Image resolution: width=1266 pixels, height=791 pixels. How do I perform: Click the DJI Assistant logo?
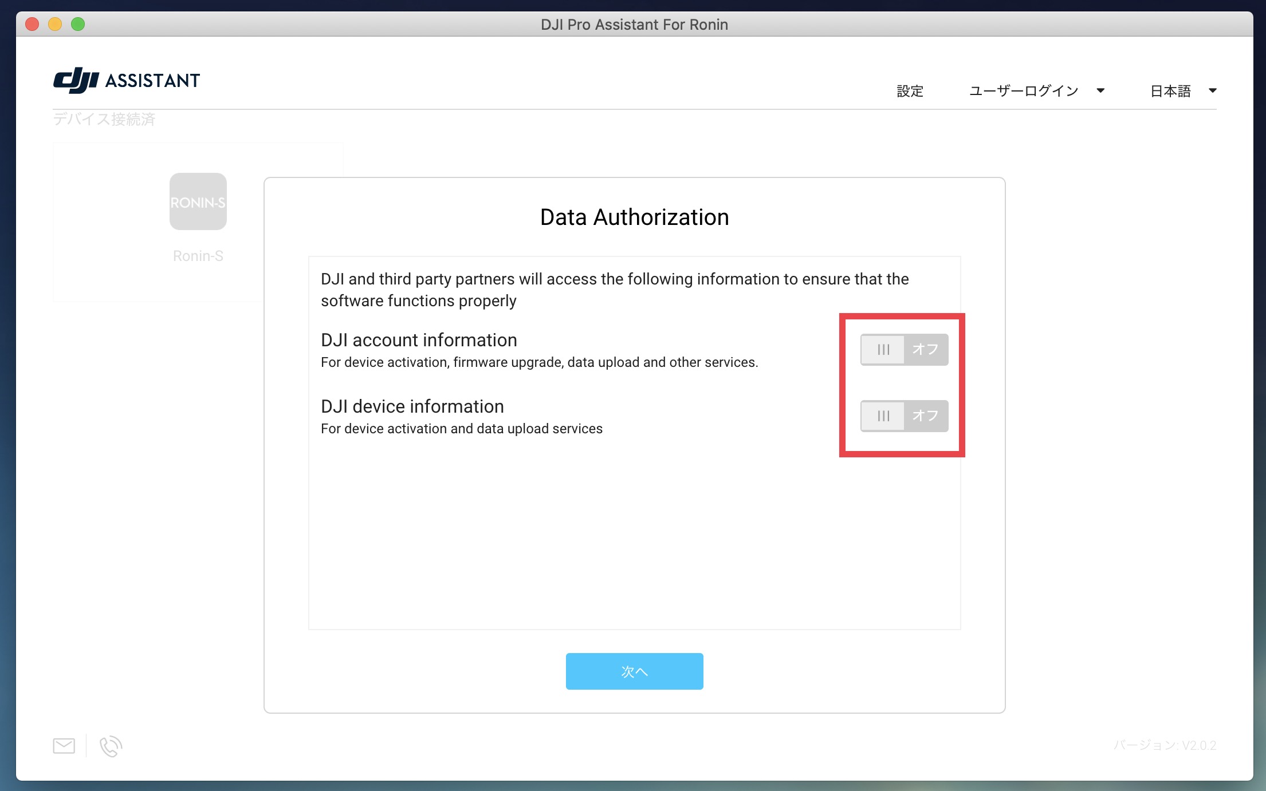click(127, 80)
